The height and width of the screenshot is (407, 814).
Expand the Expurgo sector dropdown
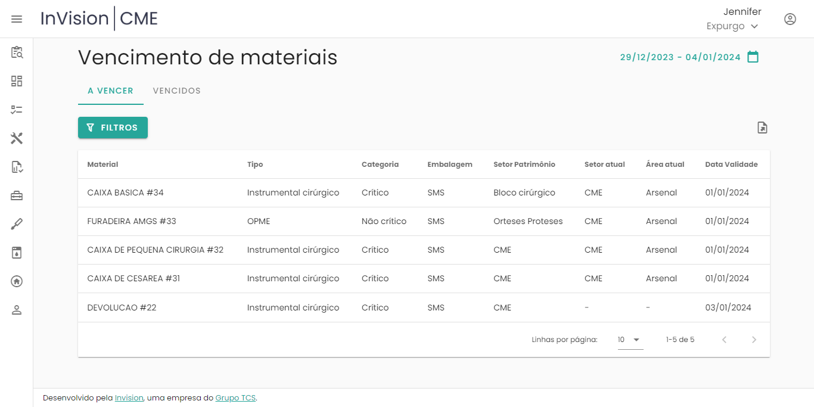coord(732,26)
